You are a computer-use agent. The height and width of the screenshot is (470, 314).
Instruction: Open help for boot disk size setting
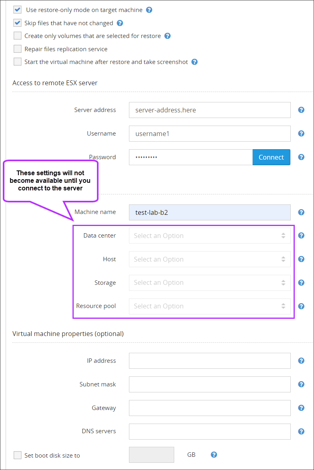(x=214, y=455)
